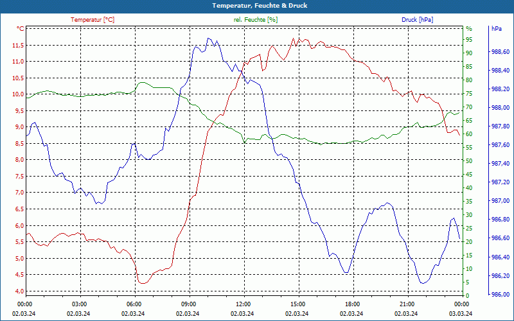Pick the '4,5' temperature axis tick

pyautogui.click(x=19, y=275)
